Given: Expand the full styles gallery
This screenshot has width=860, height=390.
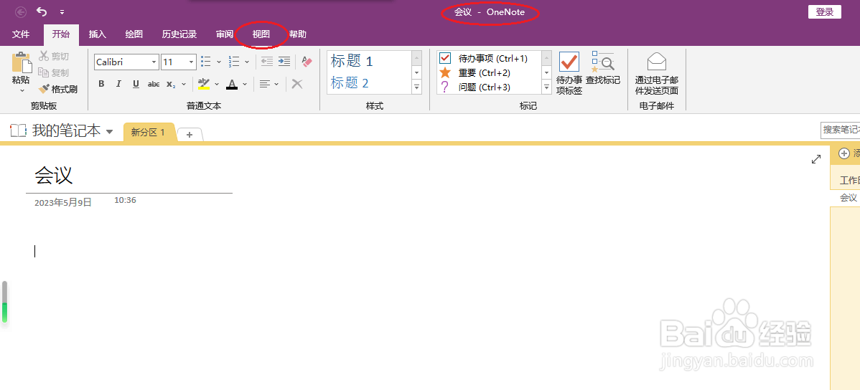Looking at the screenshot, I should pos(417,87).
